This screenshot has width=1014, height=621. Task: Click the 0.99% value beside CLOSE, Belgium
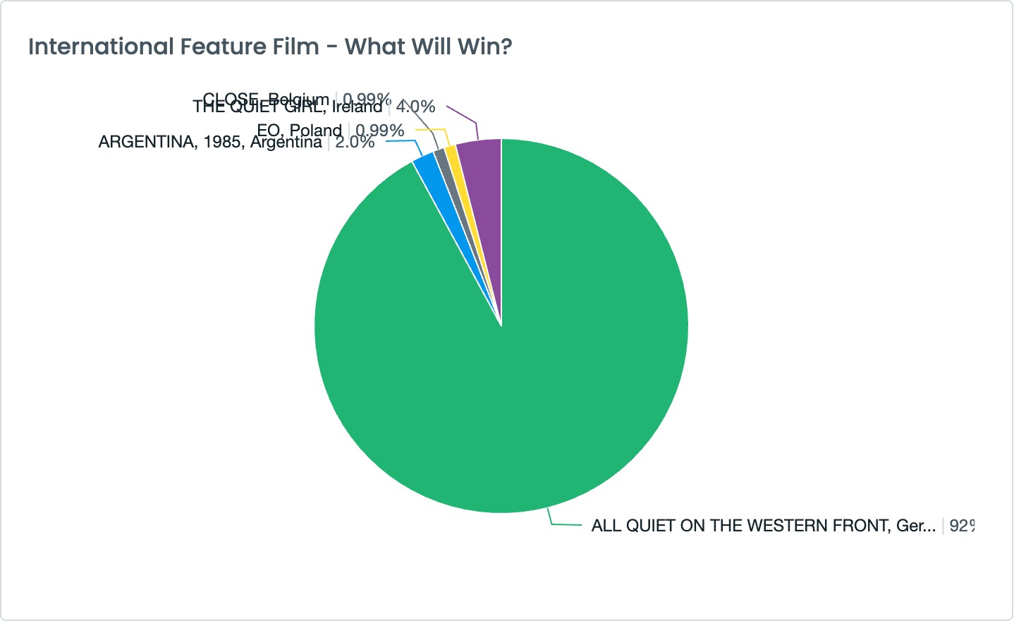coord(367,99)
